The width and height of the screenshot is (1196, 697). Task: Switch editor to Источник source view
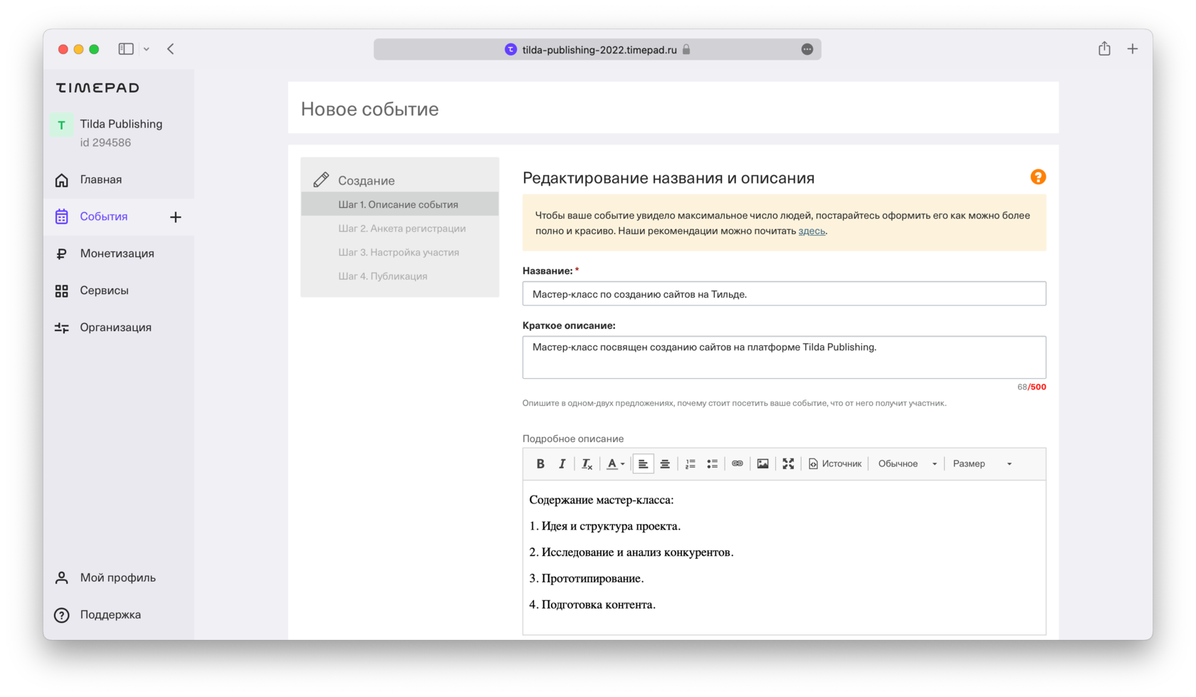tap(835, 463)
